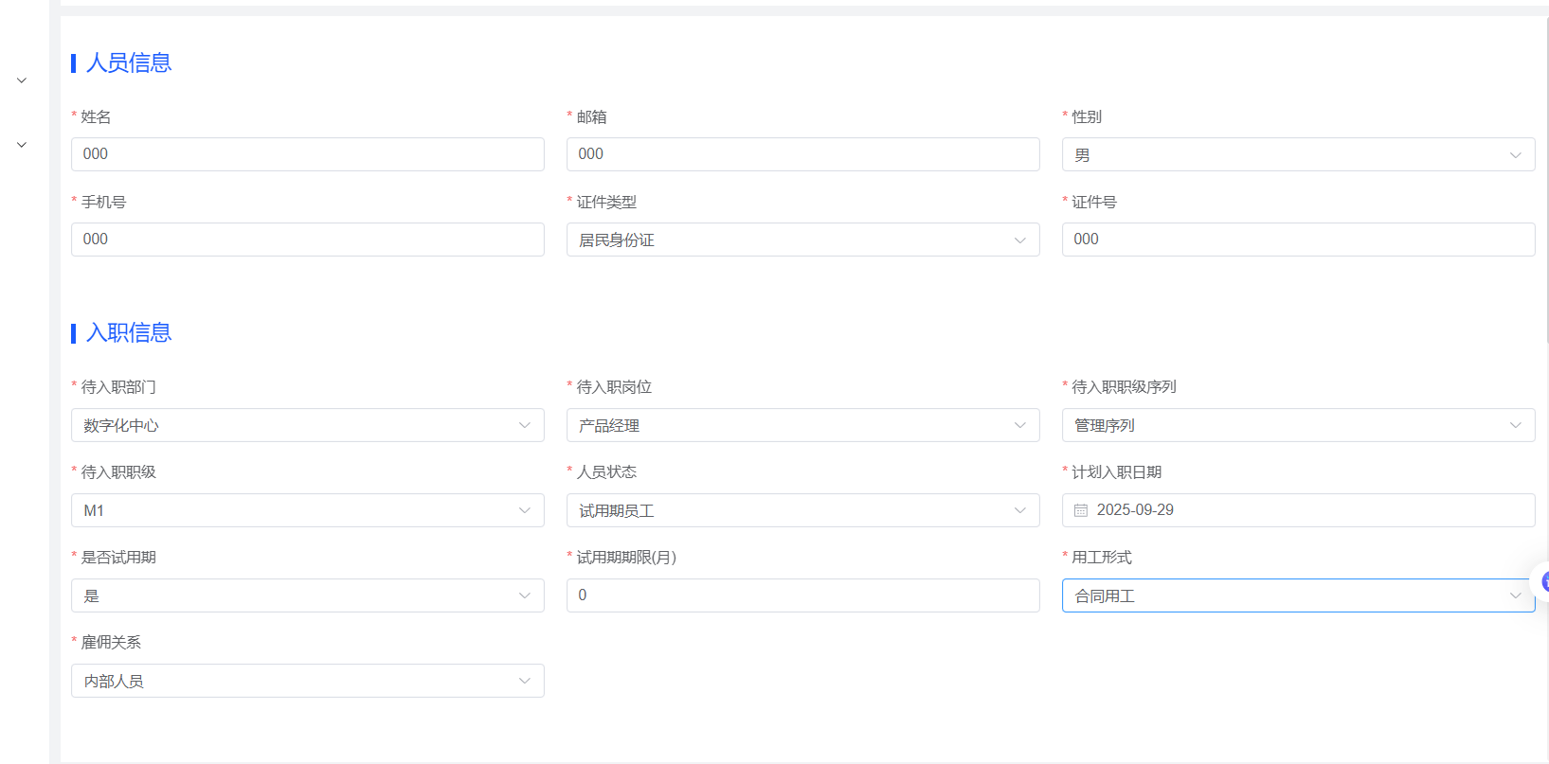Open the 待入职职级序列 dropdown showing 管理序列
Screen dimensions: 1549x764
pyautogui.click(x=1298, y=425)
